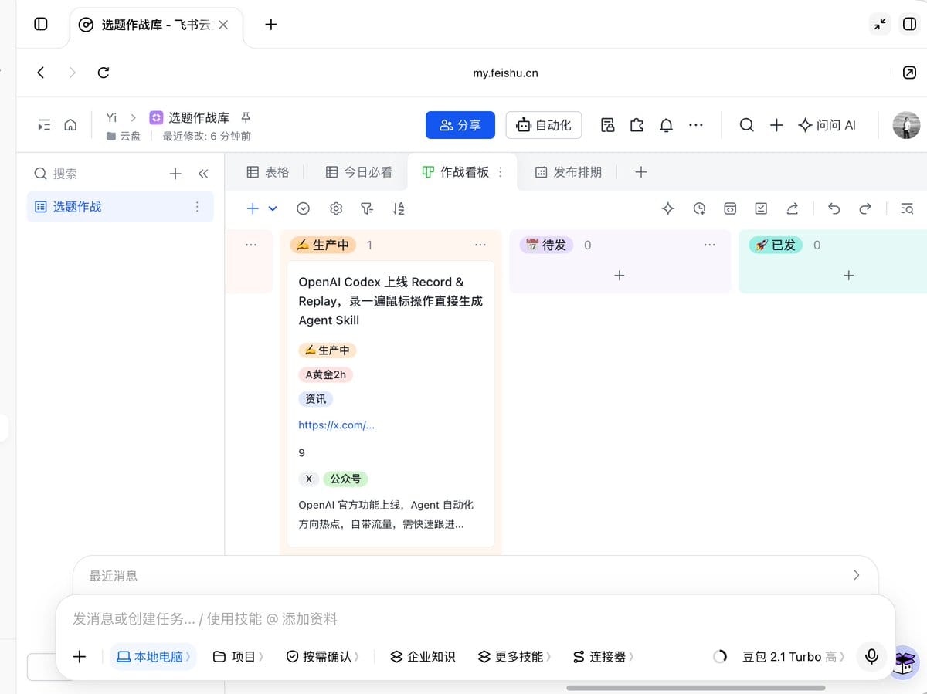Image resolution: width=927 pixels, height=694 pixels.
Task: Open the code block toolbar icon
Action: coord(730,208)
